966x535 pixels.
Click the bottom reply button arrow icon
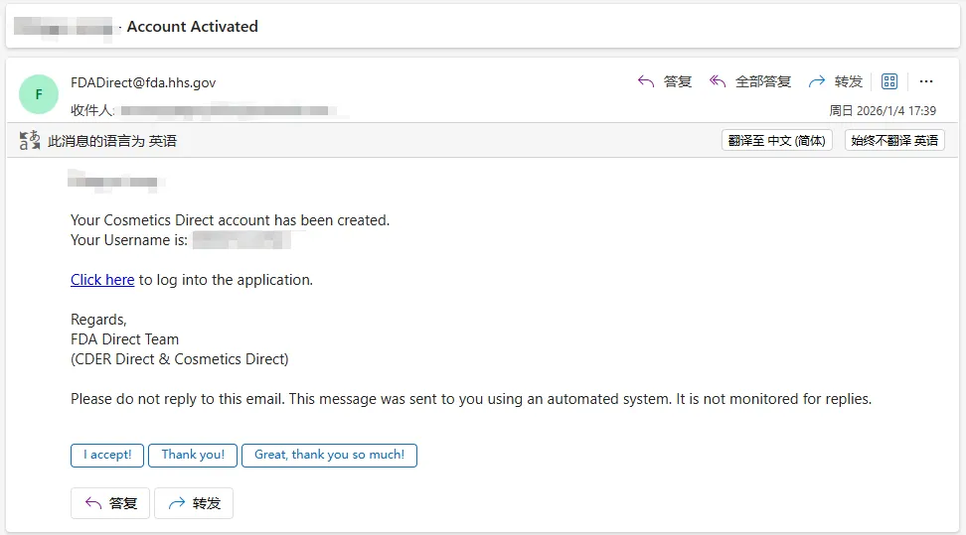(x=93, y=503)
